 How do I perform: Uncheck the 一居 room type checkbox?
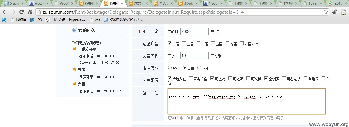(x=170, y=43)
